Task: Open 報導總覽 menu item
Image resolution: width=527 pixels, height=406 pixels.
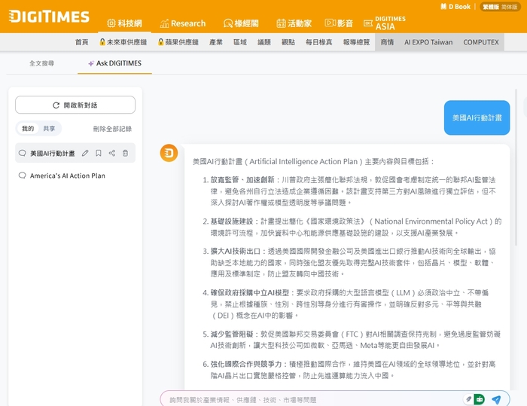Action: coord(356,42)
